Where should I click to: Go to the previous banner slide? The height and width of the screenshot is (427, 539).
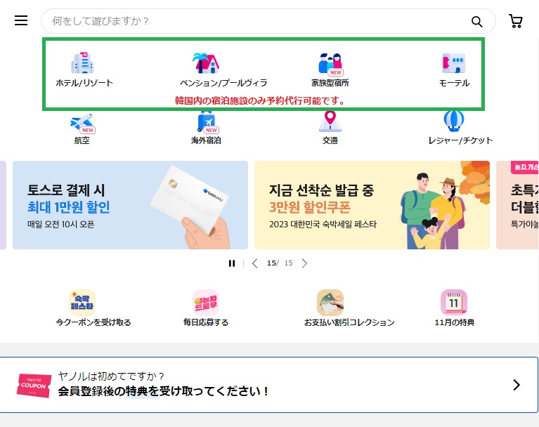(254, 263)
